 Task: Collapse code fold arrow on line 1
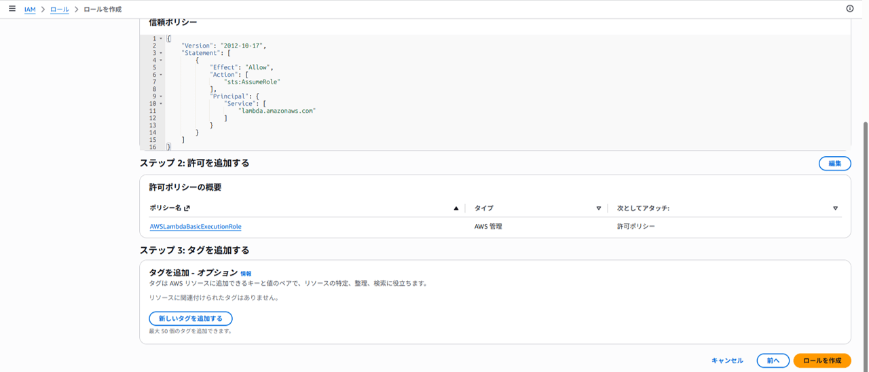[161, 39]
